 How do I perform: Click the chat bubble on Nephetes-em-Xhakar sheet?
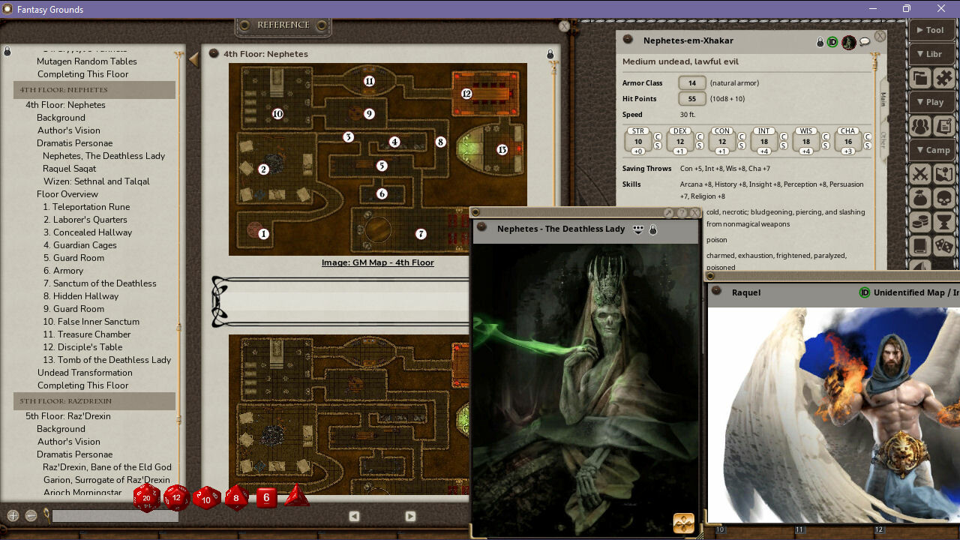pyautogui.click(x=865, y=42)
